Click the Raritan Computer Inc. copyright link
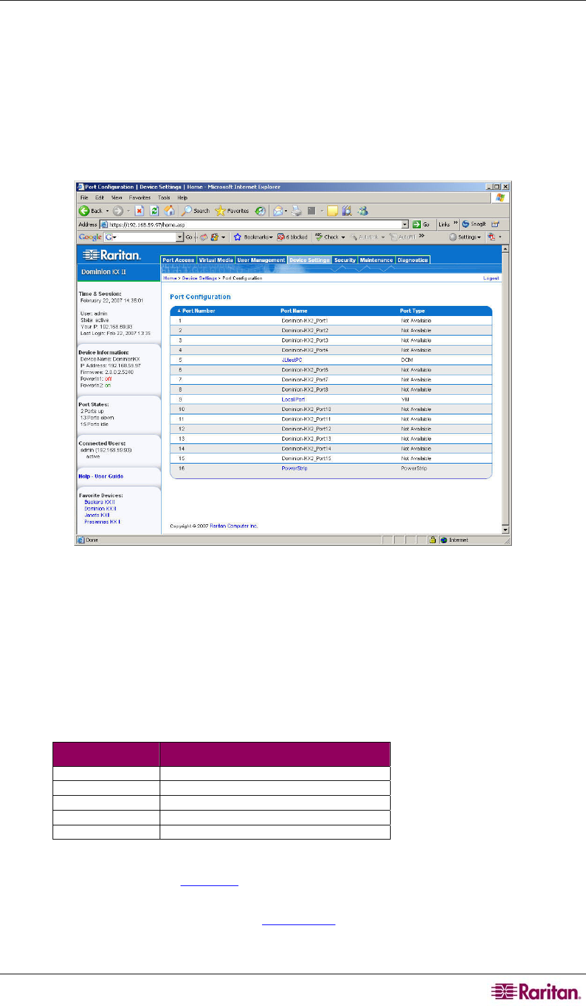 (234, 526)
